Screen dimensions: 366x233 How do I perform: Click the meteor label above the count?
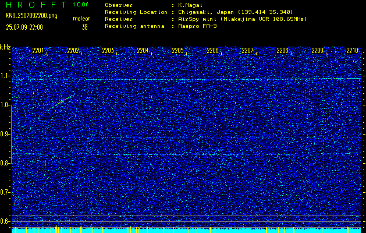click(81, 19)
